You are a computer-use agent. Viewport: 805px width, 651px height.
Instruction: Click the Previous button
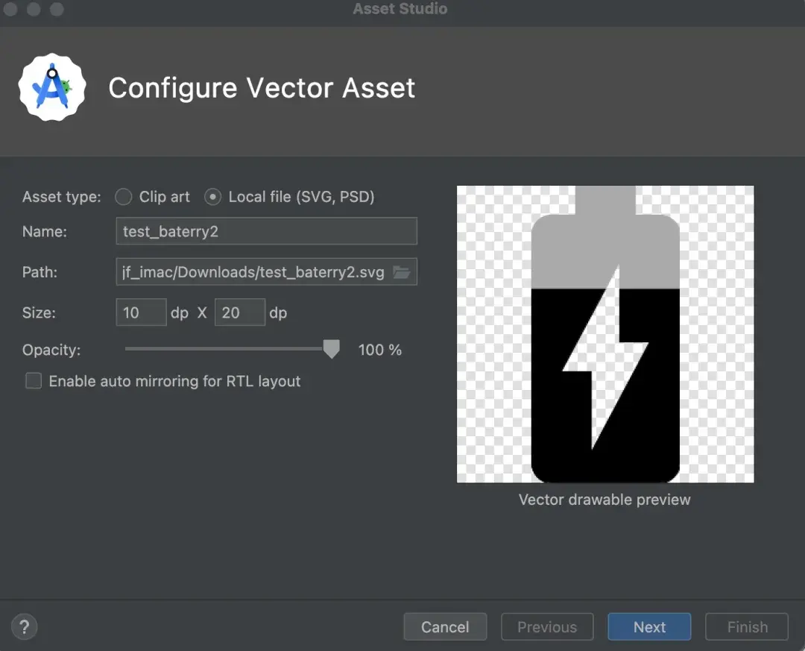(547, 626)
